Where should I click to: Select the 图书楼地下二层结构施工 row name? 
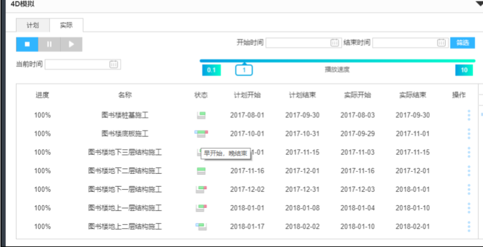(125, 171)
